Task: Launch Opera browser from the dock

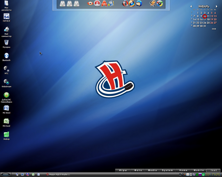Action: click(125, 3)
